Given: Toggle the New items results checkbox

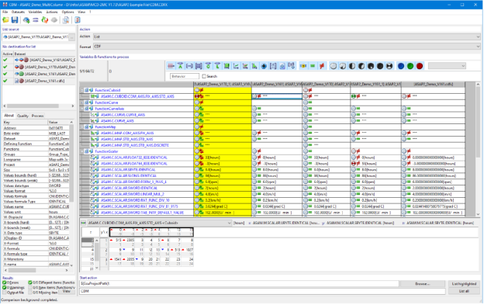Looking at the screenshot, I should click(30, 287).
